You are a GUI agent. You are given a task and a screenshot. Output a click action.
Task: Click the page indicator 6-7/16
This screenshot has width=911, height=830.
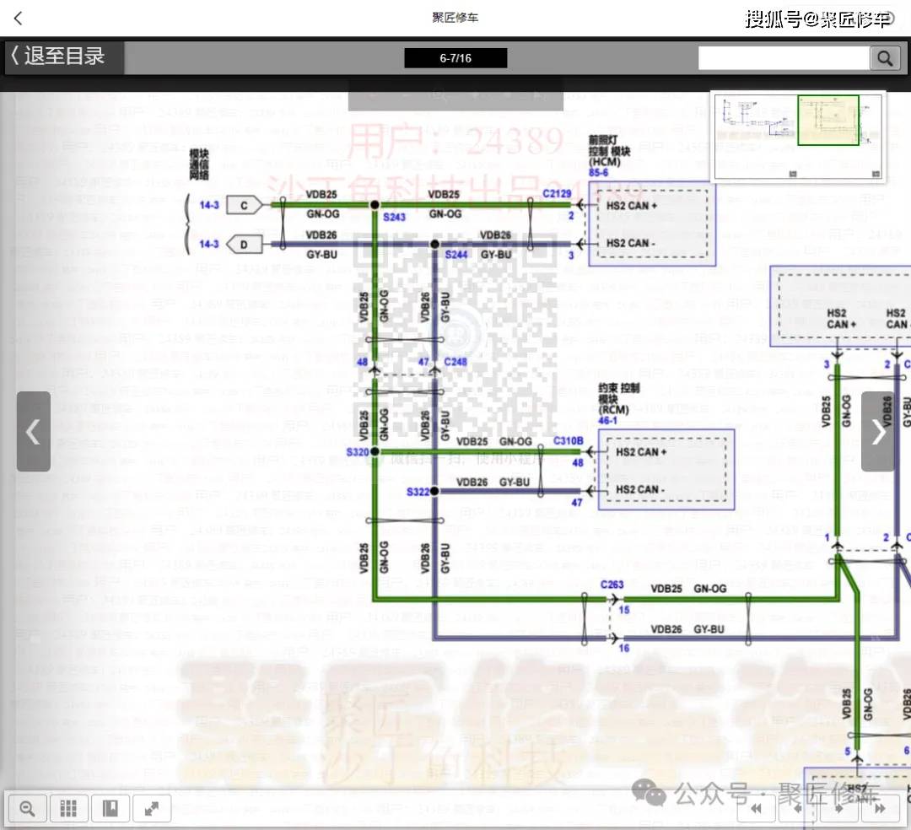click(455, 58)
